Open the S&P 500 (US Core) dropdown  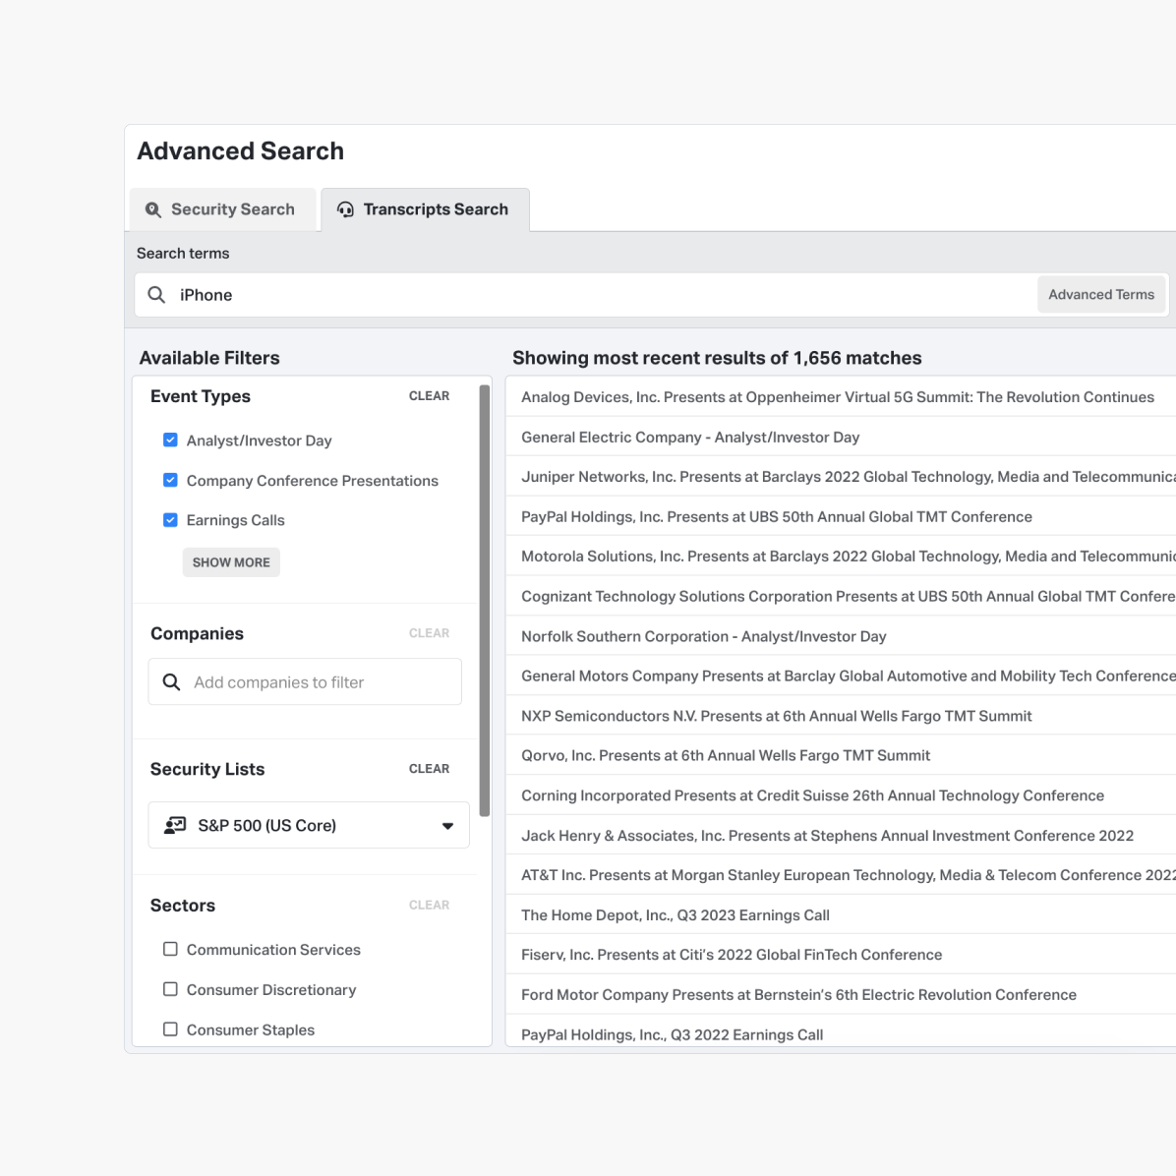tap(447, 826)
